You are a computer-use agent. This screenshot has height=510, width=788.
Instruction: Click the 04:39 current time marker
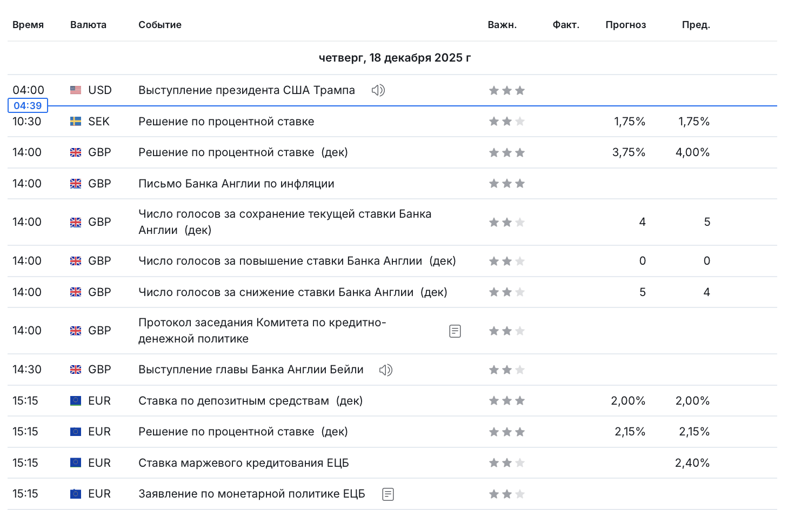pyautogui.click(x=28, y=105)
